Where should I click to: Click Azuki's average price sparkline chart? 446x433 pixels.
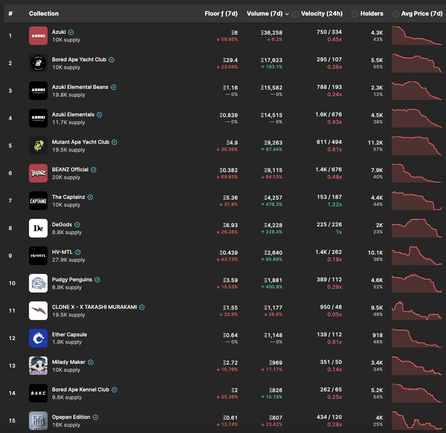(417, 36)
